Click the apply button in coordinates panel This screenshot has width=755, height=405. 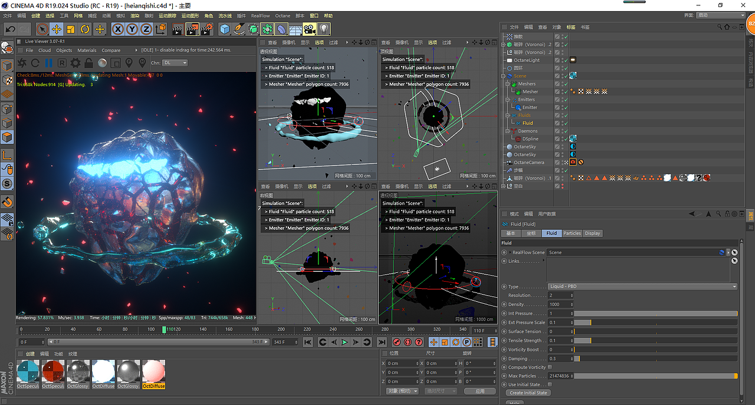coord(480,391)
